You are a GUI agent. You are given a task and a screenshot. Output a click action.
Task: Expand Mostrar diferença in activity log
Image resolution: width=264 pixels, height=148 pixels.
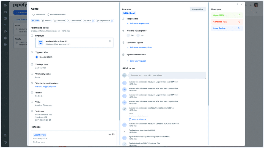pyautogui.click(x=137, y=119)
